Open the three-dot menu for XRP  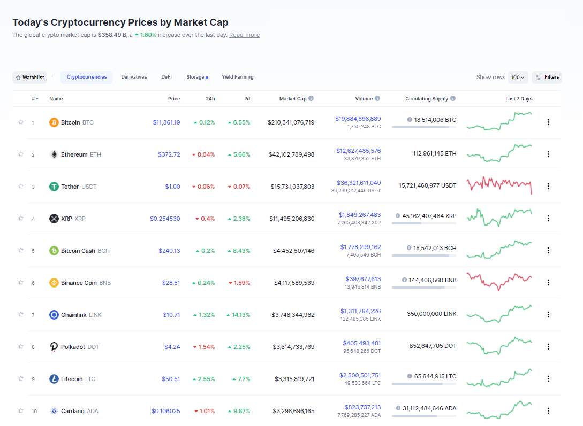pyautogui.click(x=548, y=218)
